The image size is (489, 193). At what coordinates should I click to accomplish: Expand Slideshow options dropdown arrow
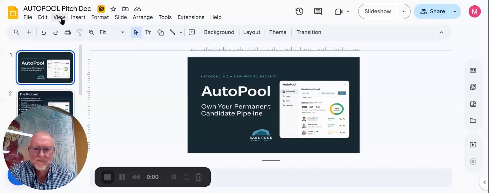(404, 12)
